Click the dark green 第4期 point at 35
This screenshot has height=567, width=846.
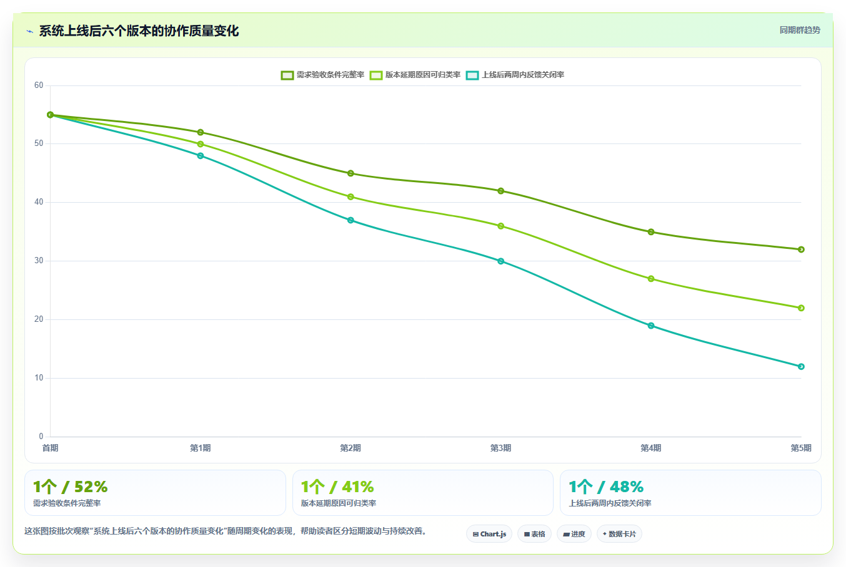tap(651, 232)
